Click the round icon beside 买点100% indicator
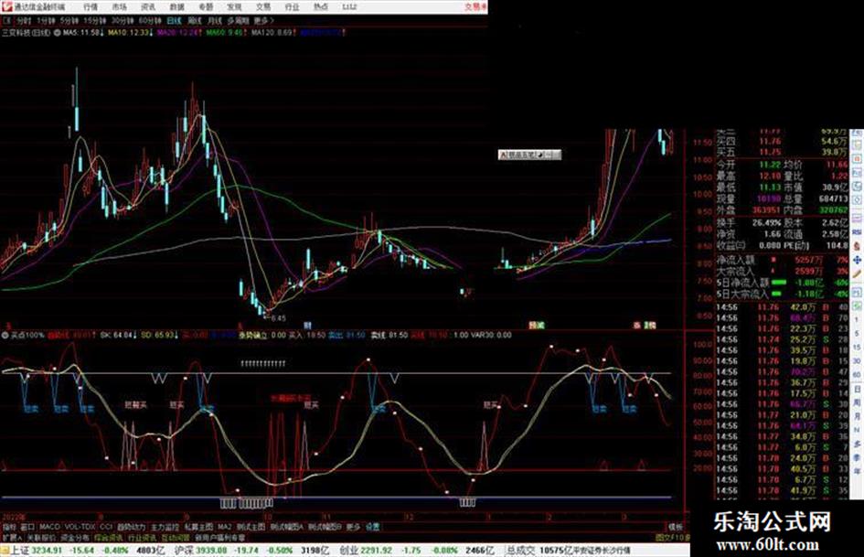Screen dimensions: 864x557 tap(5, 335)
